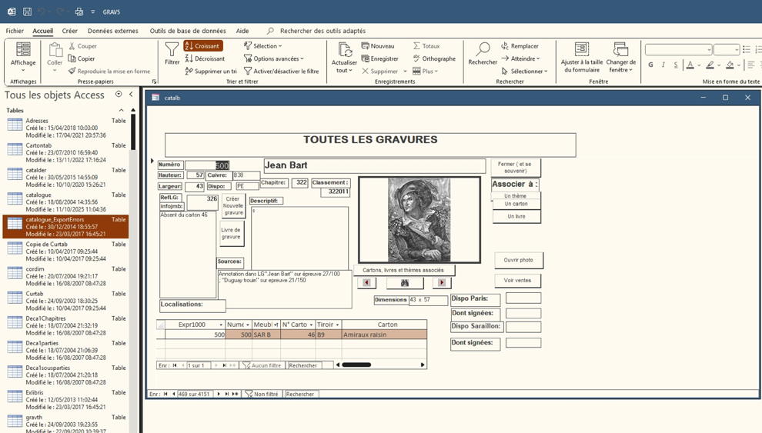Click Couper in the clipboard group
The width and height of the screenshot is (762, 433).
(x=82, y=46)
